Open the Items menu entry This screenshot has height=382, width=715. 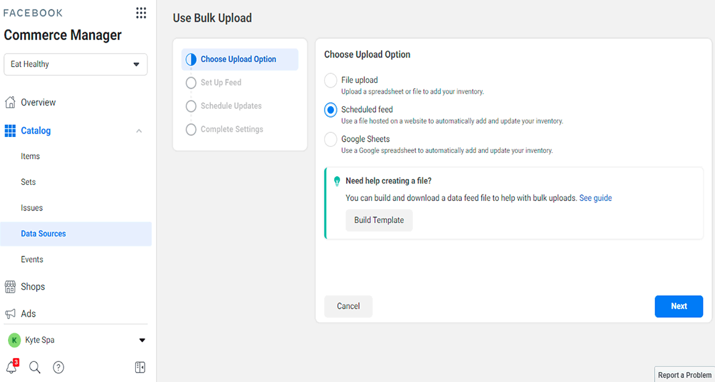(x=30, y=156)
